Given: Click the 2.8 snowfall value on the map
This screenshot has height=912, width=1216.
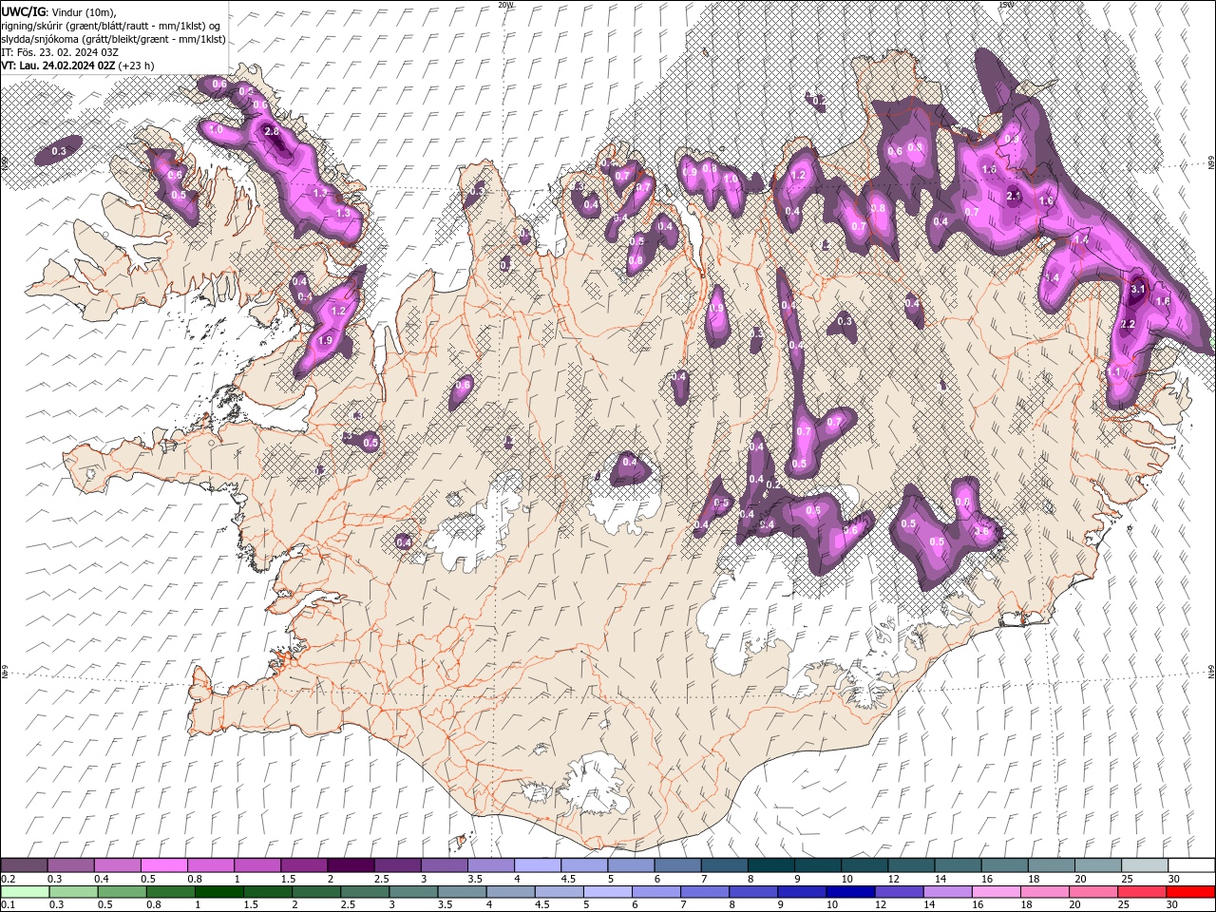Looking at the screenshot, I should coord(272,131).
